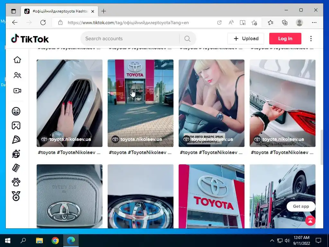Open Edge Settings and more menu
Viewport: 329px width, 247px height.
[x=314, y=23]
